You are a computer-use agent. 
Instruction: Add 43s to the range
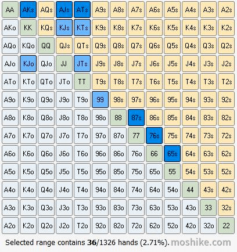208,190
